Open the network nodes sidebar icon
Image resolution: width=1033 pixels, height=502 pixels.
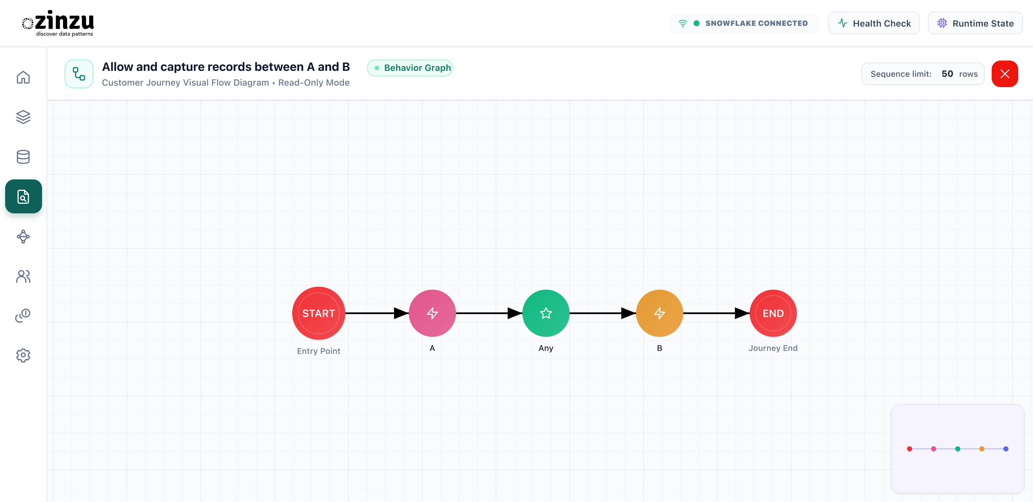(x=23, y=236)
